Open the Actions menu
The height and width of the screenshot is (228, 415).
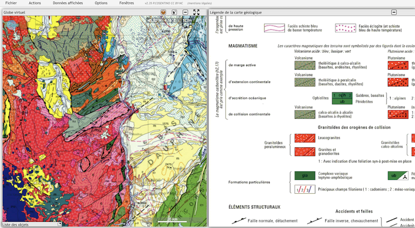coord(35,3)
